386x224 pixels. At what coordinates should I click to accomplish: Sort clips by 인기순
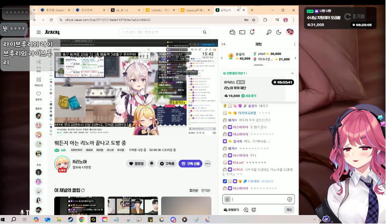tap(206, 191)
